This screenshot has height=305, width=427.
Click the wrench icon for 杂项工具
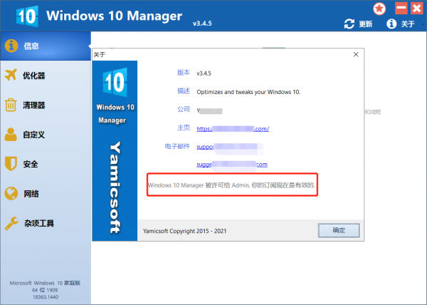point(11,223)
